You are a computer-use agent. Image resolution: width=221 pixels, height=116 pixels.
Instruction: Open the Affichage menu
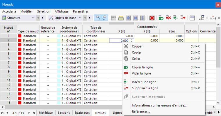62,11
